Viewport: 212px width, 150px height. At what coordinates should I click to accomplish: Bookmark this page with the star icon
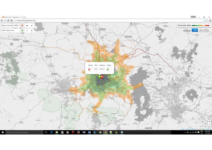(207, 20)
